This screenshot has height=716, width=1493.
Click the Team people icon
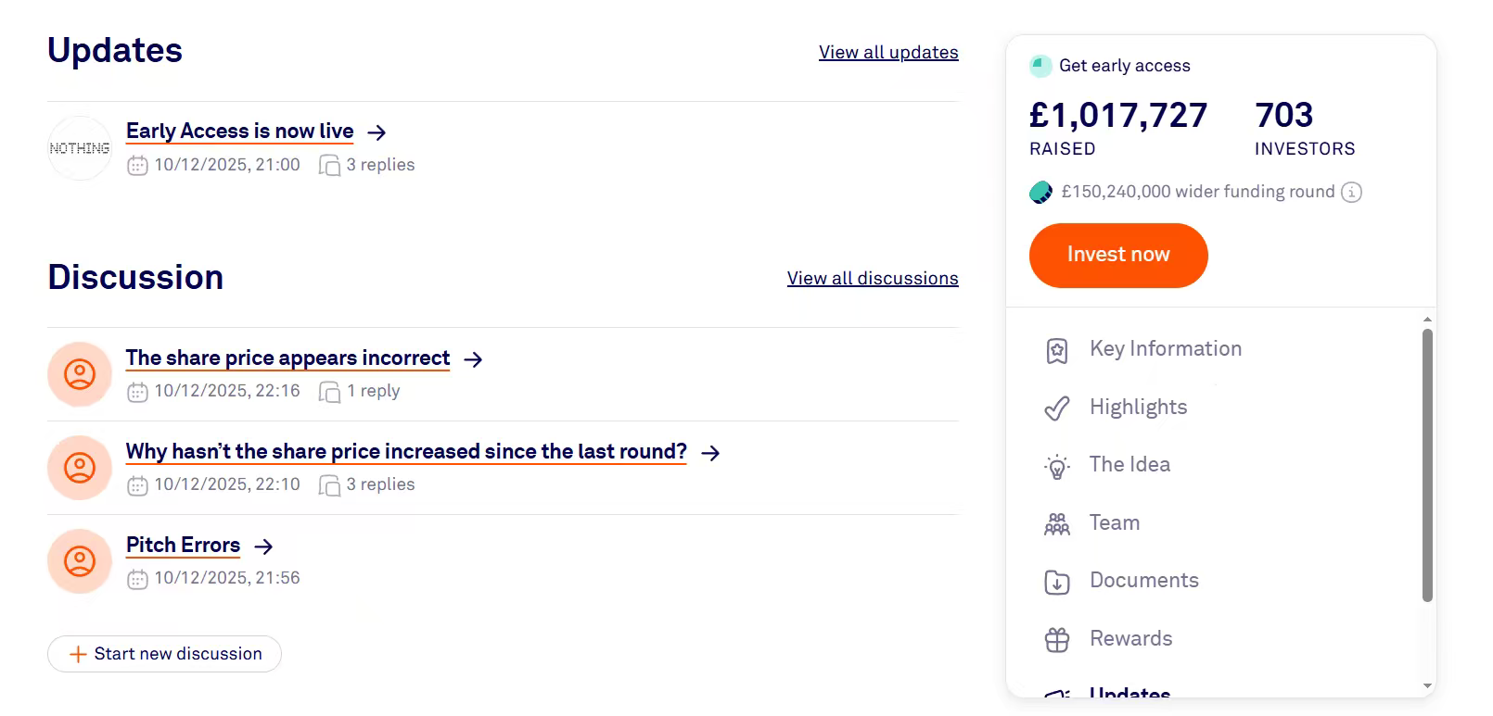[x=1057, y=524]
